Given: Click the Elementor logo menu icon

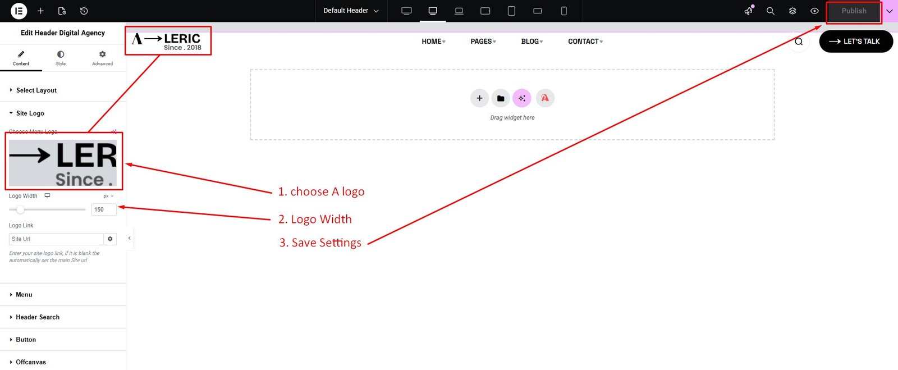Looking at the screenshot, I should [19, 11].
